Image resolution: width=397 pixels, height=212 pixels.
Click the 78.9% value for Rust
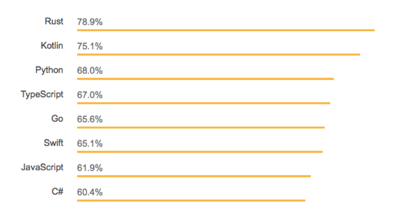89,22
